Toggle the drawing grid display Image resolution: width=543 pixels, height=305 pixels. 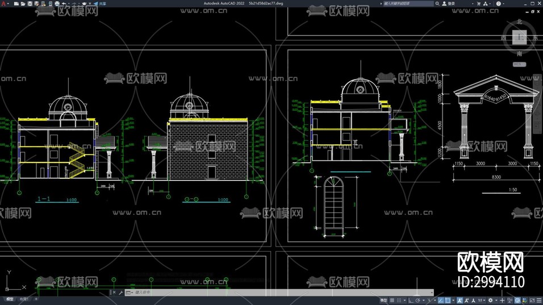tap(392, 300)
